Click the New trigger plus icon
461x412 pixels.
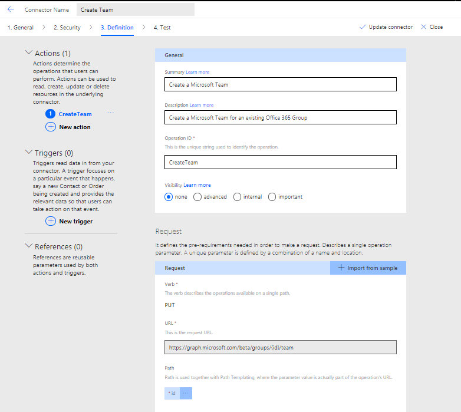(51, 221)
